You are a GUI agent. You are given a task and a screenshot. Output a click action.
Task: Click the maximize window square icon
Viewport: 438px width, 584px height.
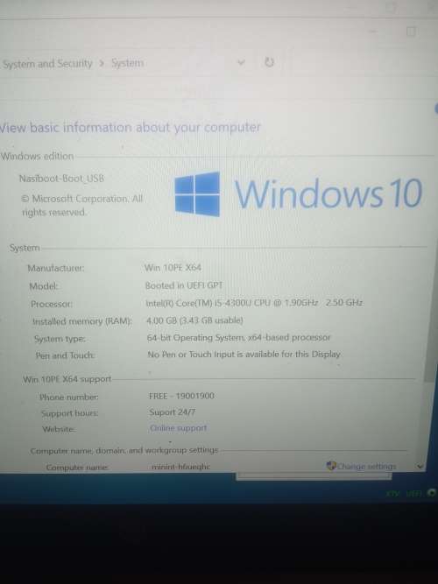411,32
